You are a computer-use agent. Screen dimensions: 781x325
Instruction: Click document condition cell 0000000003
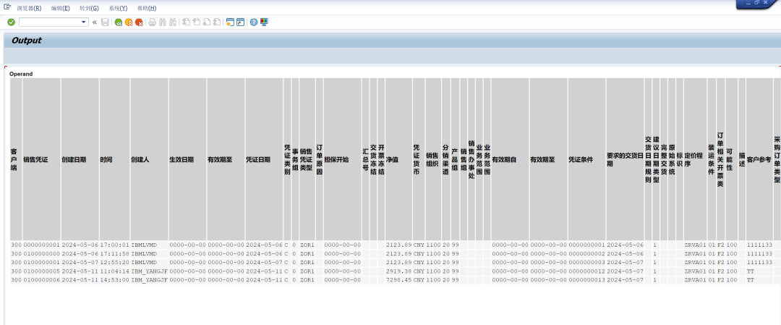(x=586, y=263)
